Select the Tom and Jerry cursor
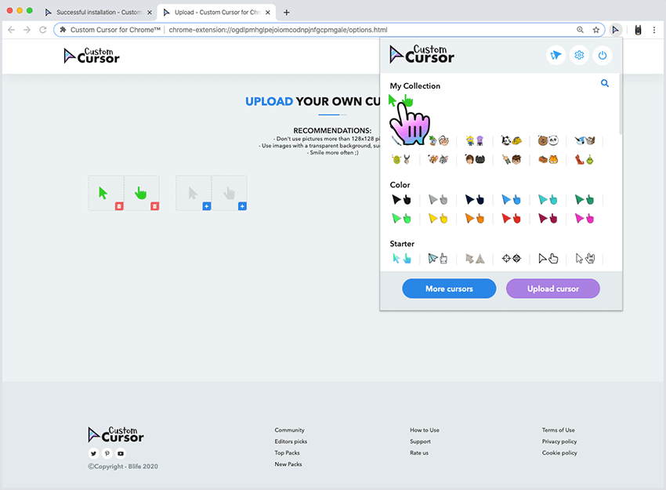Image resolution: width=666 pixels, height=490 pixels. click(x=438, y=159)
